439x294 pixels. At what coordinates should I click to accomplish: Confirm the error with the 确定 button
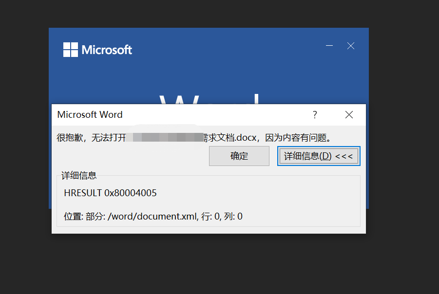click(x=239, y=156)
